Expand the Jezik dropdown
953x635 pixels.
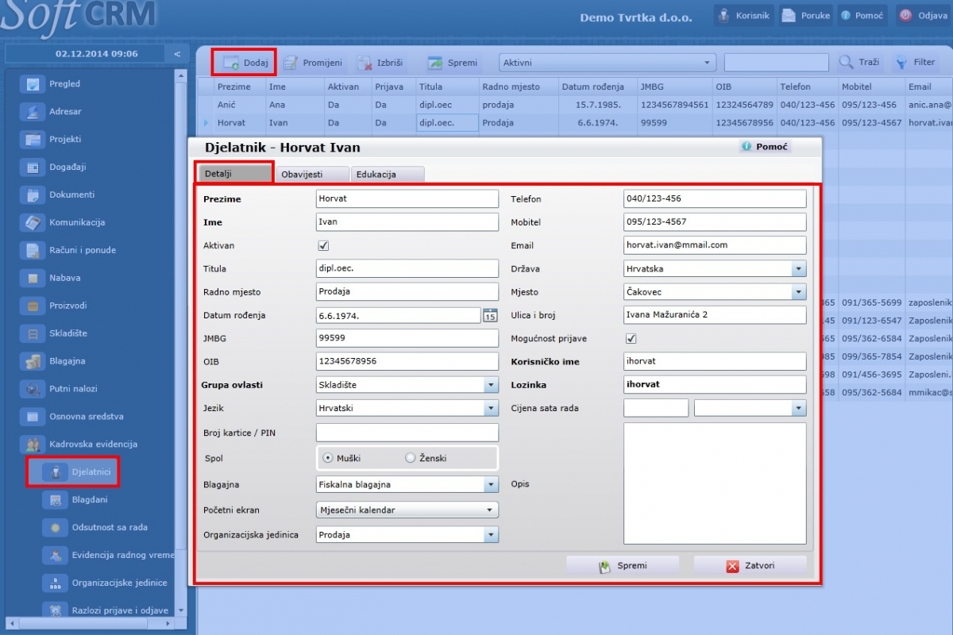tap(490, 408)
